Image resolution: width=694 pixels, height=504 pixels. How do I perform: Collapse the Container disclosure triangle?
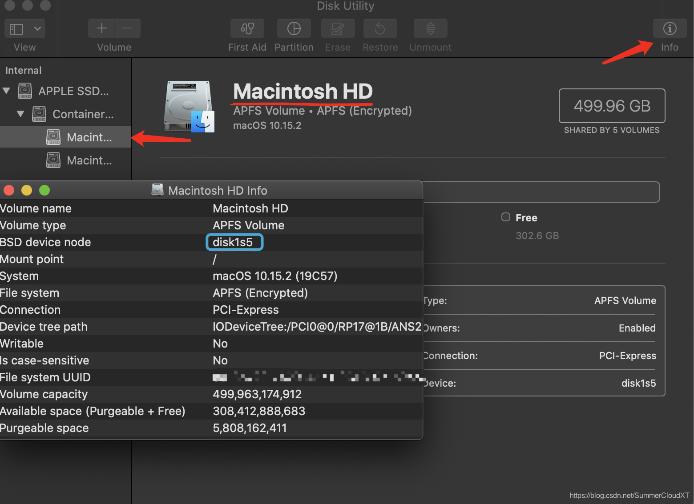20,114
